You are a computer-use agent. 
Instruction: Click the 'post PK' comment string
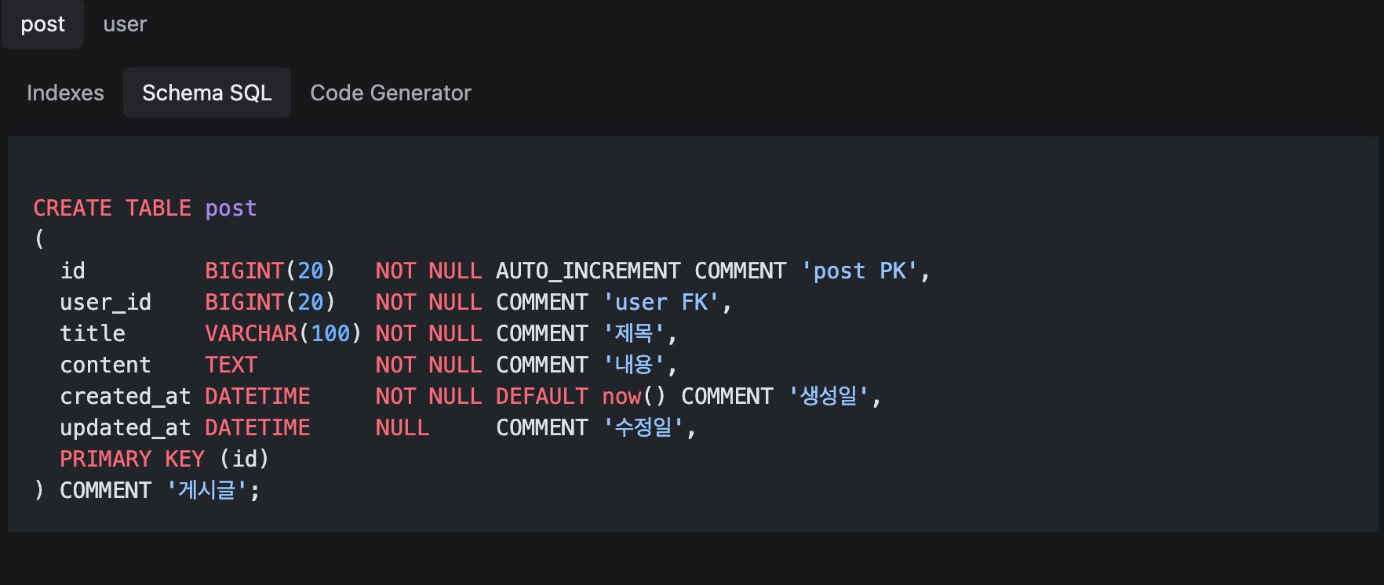(859, 271)
